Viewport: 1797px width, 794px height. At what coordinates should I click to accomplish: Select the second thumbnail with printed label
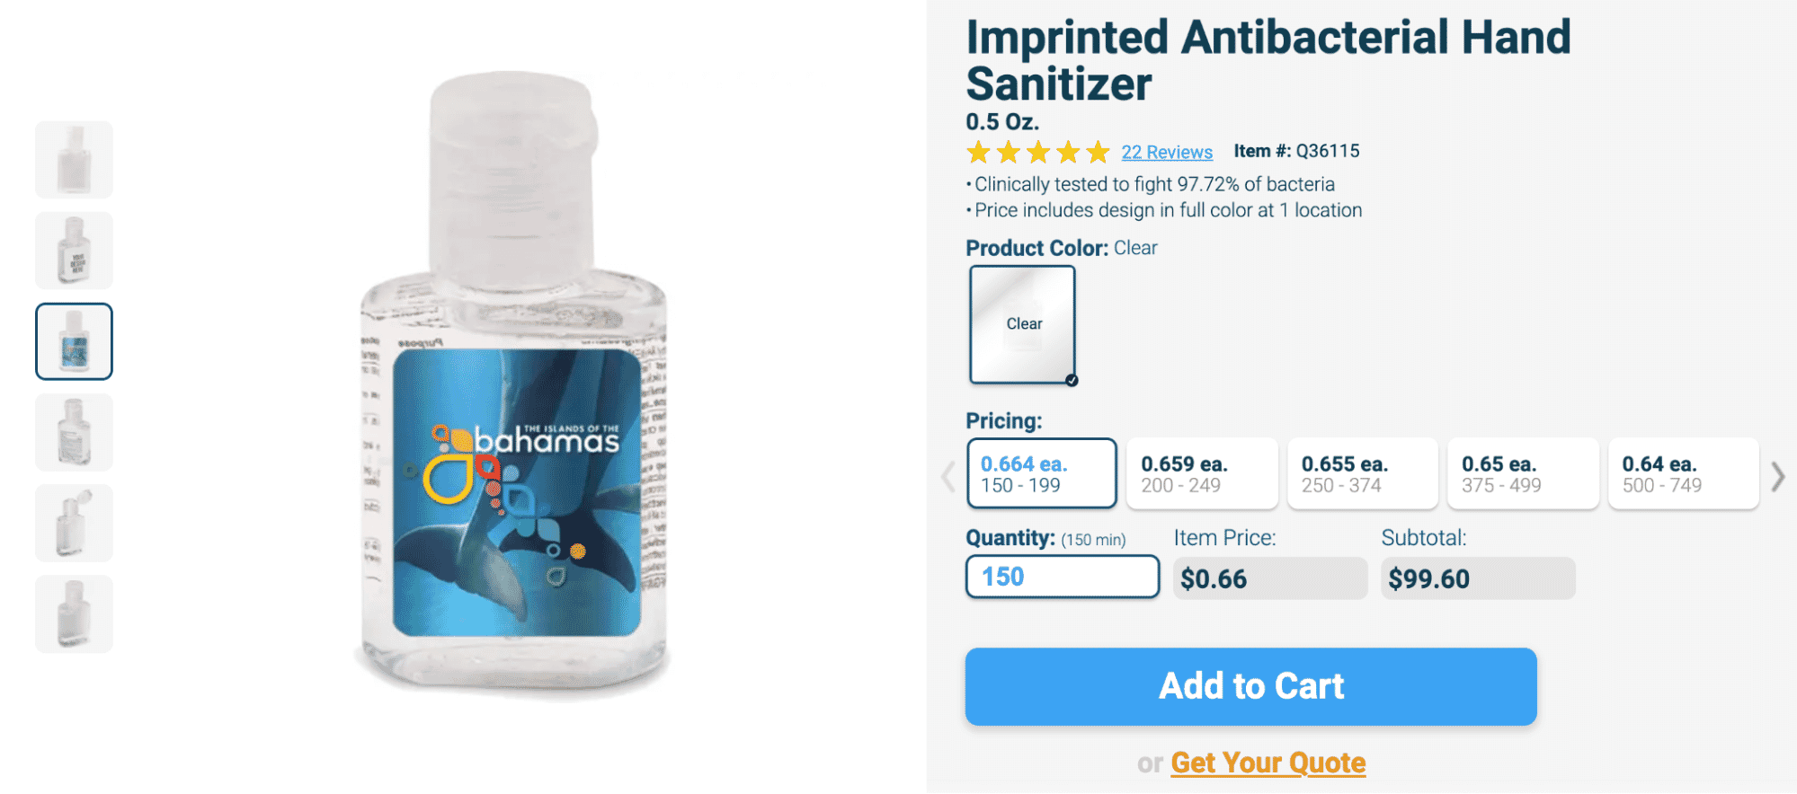coord(74,251)
